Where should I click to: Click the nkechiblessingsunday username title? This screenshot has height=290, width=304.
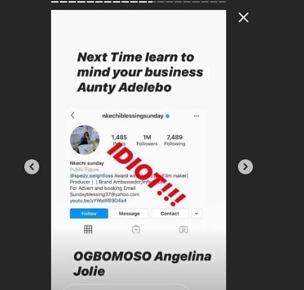133,116
